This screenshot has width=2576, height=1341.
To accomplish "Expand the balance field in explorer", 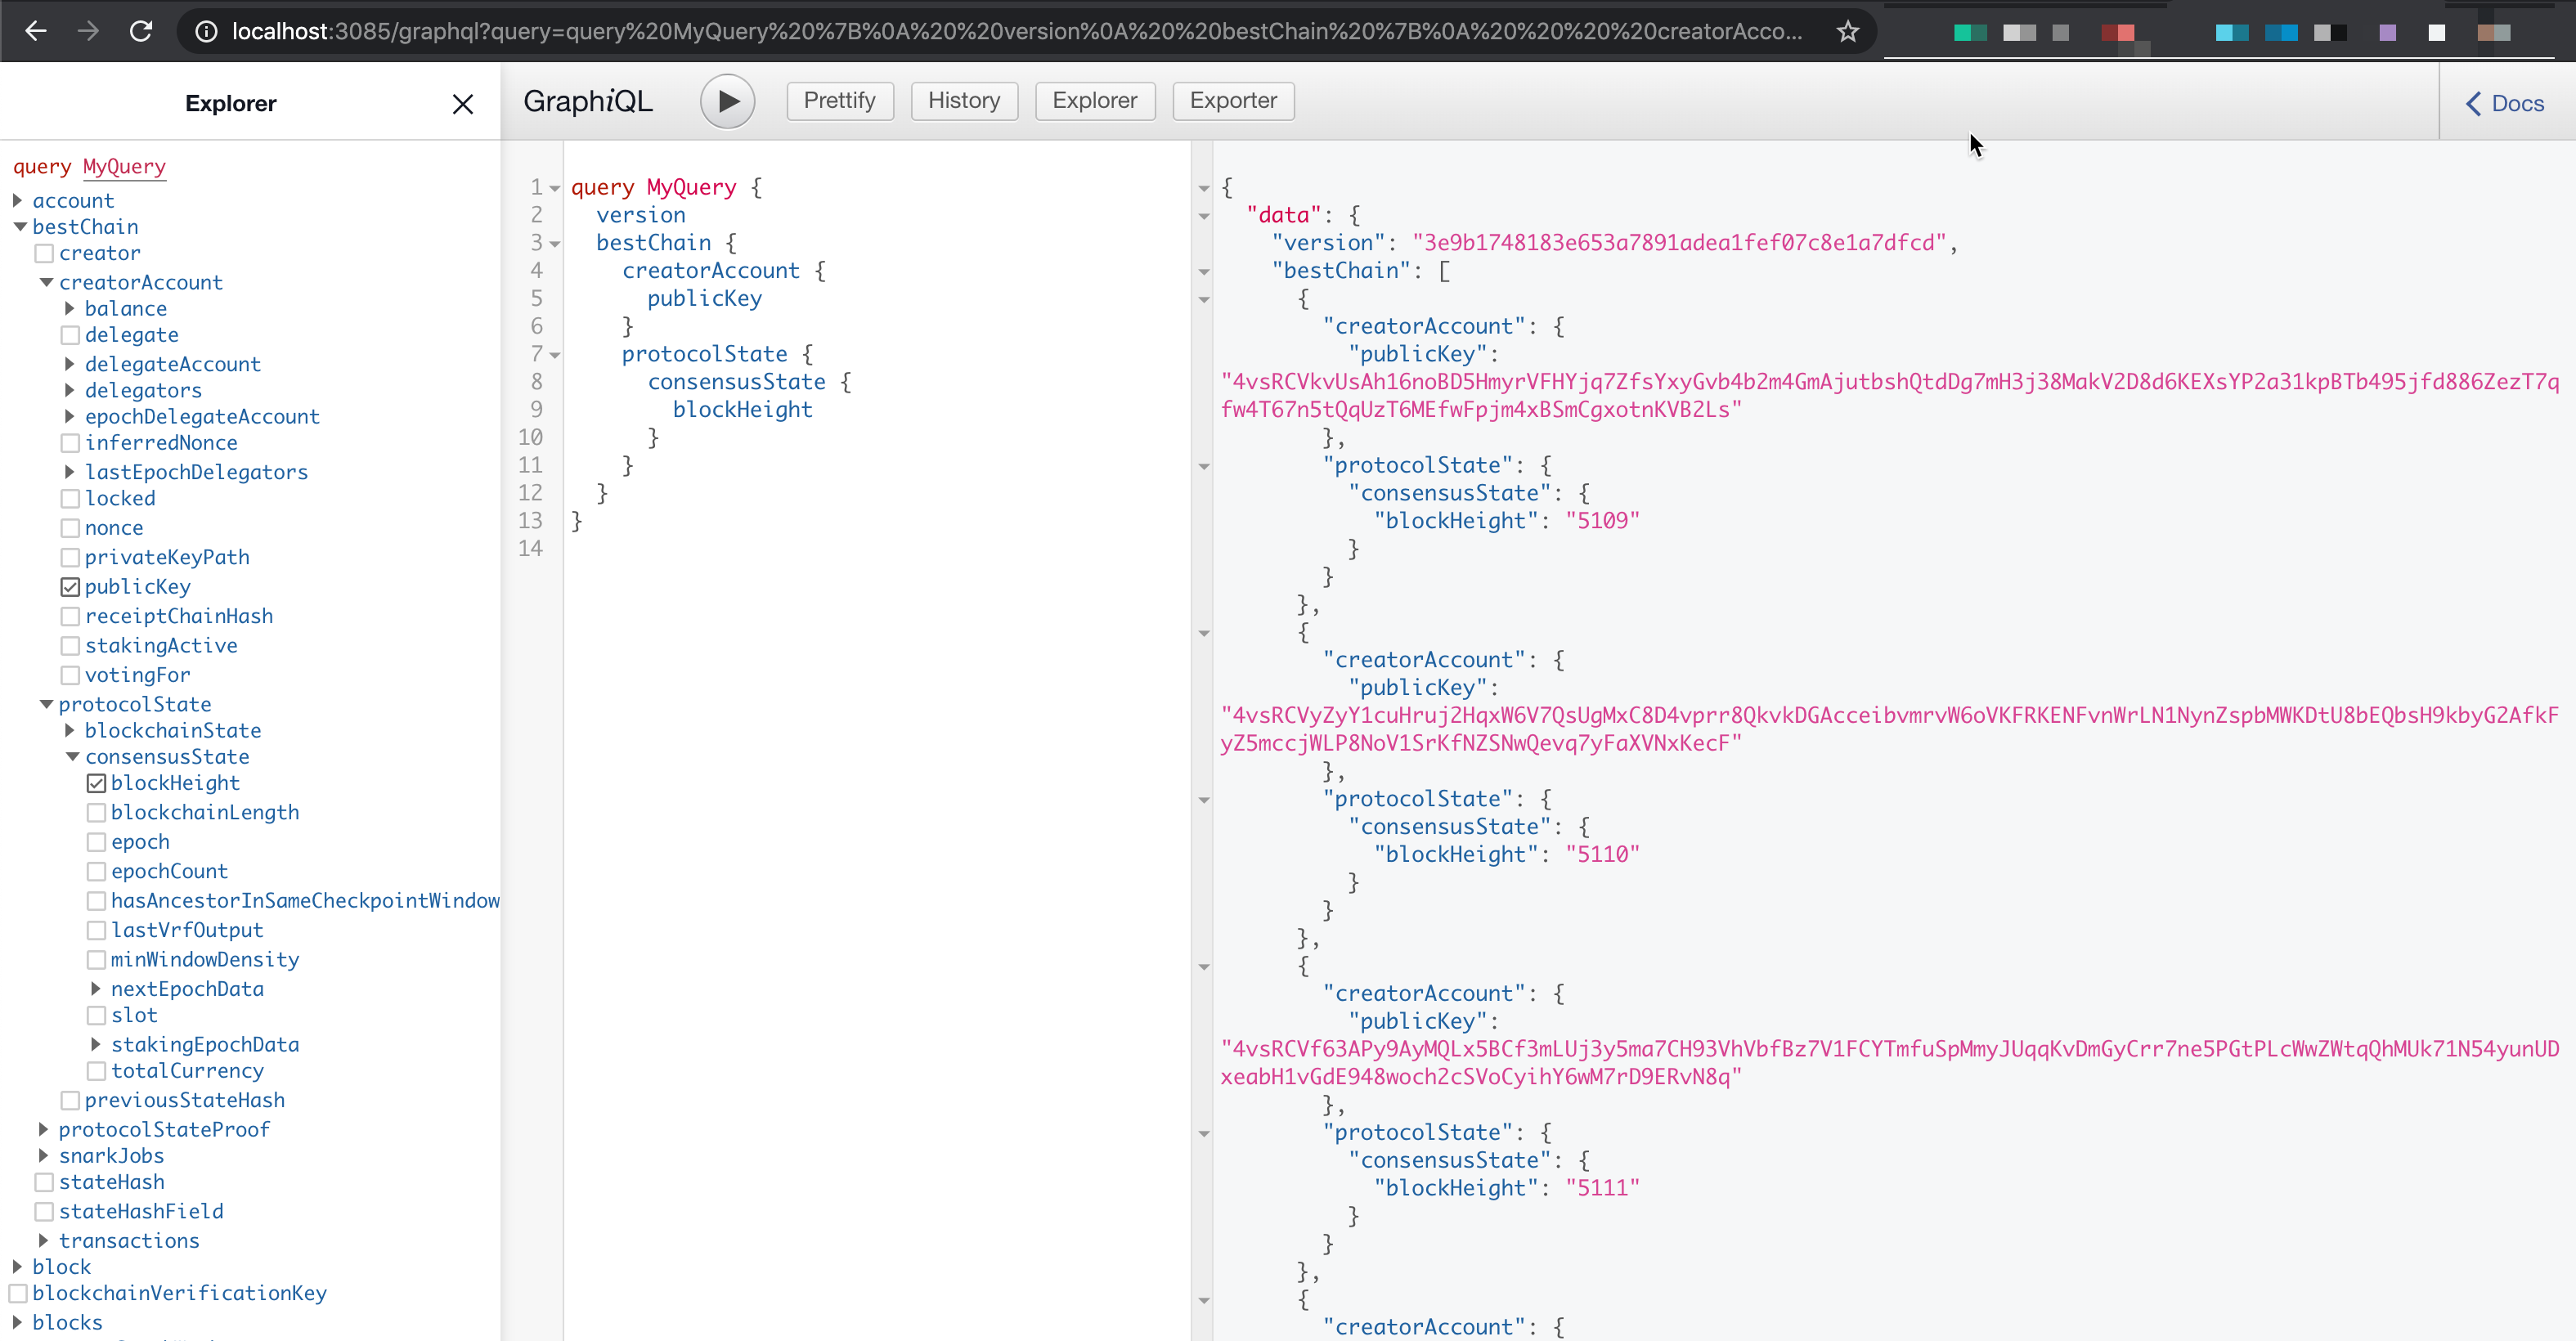I will click(70, 308).
